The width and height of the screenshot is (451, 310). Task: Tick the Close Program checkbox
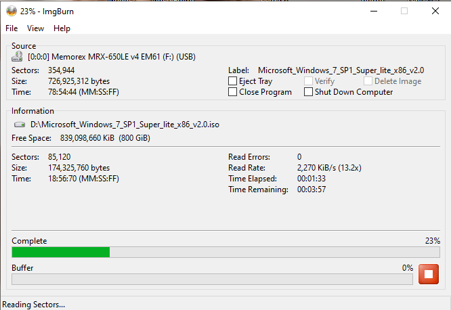233,92
